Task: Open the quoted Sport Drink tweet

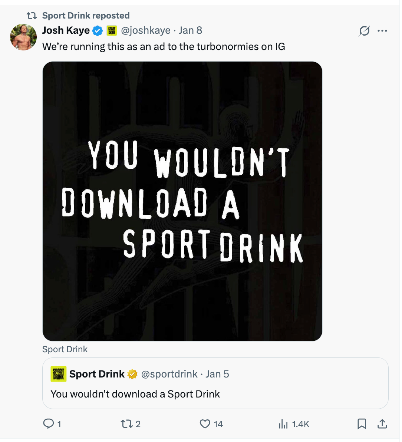Action: pyautogui.click(x=215, y=394)
